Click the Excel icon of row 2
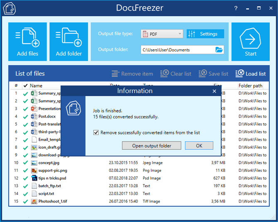The height and width of the screenshot is (222, 278). pyautogui.click(x=34, y=101)
